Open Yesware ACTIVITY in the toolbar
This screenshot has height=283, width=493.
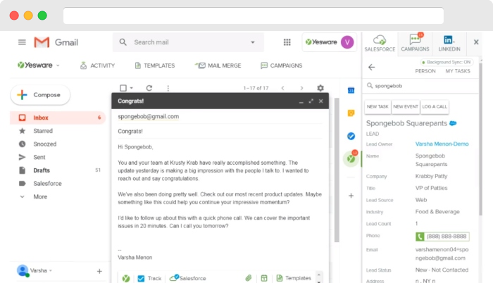coord(97,65)
